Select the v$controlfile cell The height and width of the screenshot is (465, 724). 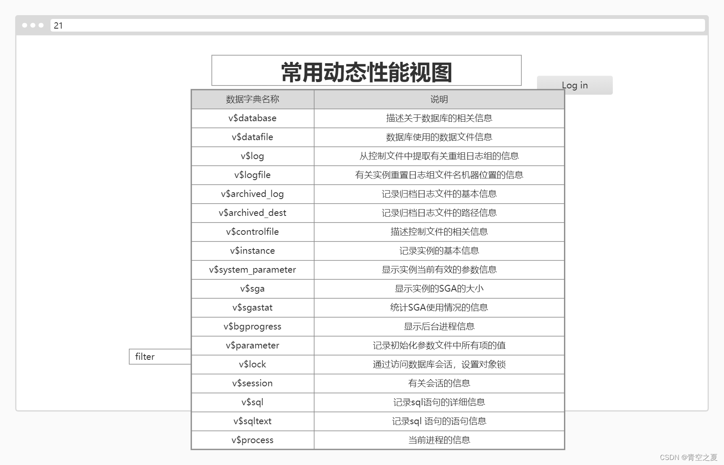click(x=253, y=232)
